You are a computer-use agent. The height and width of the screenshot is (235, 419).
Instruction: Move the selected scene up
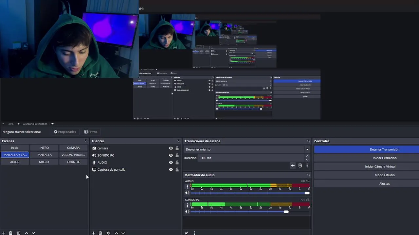(x=27, y=233)
